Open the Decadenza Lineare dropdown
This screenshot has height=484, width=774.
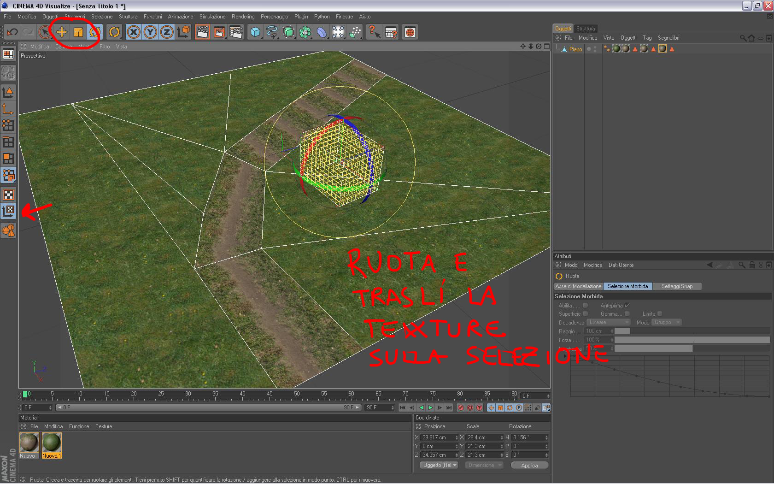(x=608, y=322)
